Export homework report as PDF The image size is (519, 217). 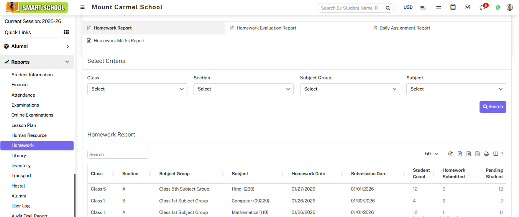coord(477,154)
